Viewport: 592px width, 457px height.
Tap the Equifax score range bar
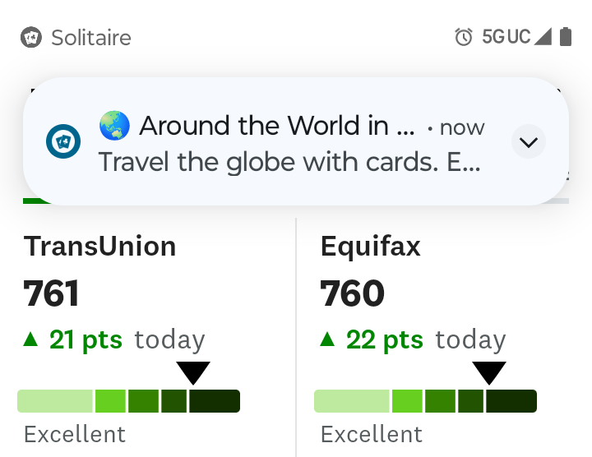(425, 401)
